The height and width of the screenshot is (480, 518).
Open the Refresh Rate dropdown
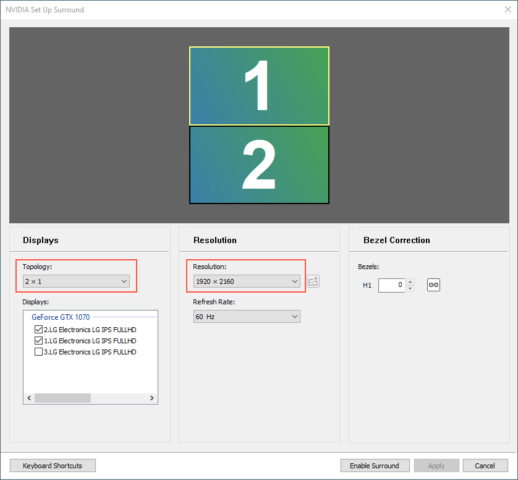tap(247, 317)
